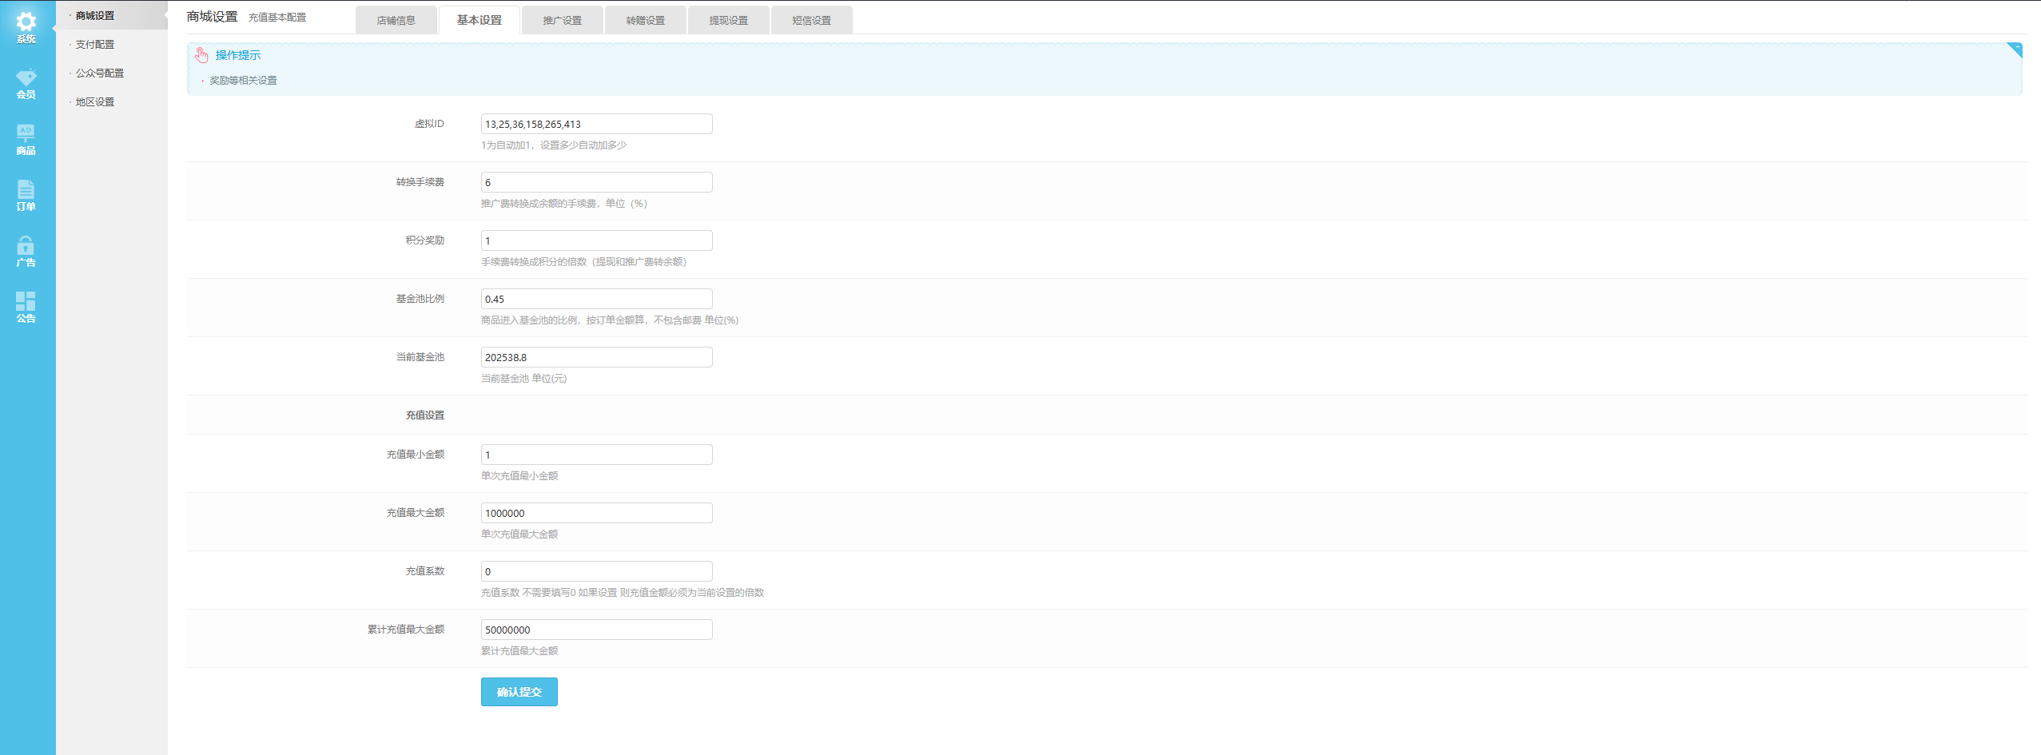Click the 确认提交 button
This screenshot has width=2041, height=755.
tap(519, 692)
